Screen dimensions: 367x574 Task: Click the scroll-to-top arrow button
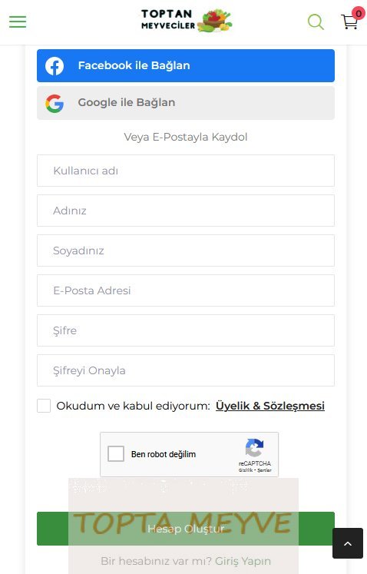pyautogui.click(x=348, y=543)
